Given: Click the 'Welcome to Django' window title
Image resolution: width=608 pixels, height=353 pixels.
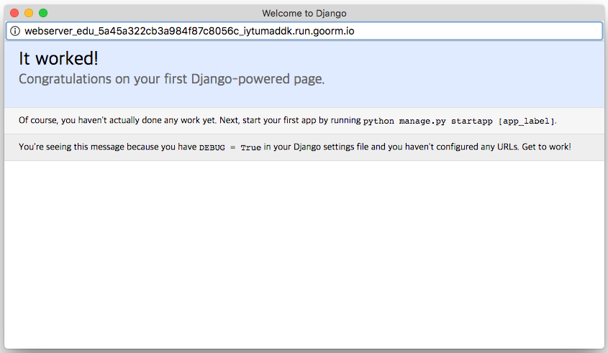Looking at the screenshot, I should click(304, 13).
